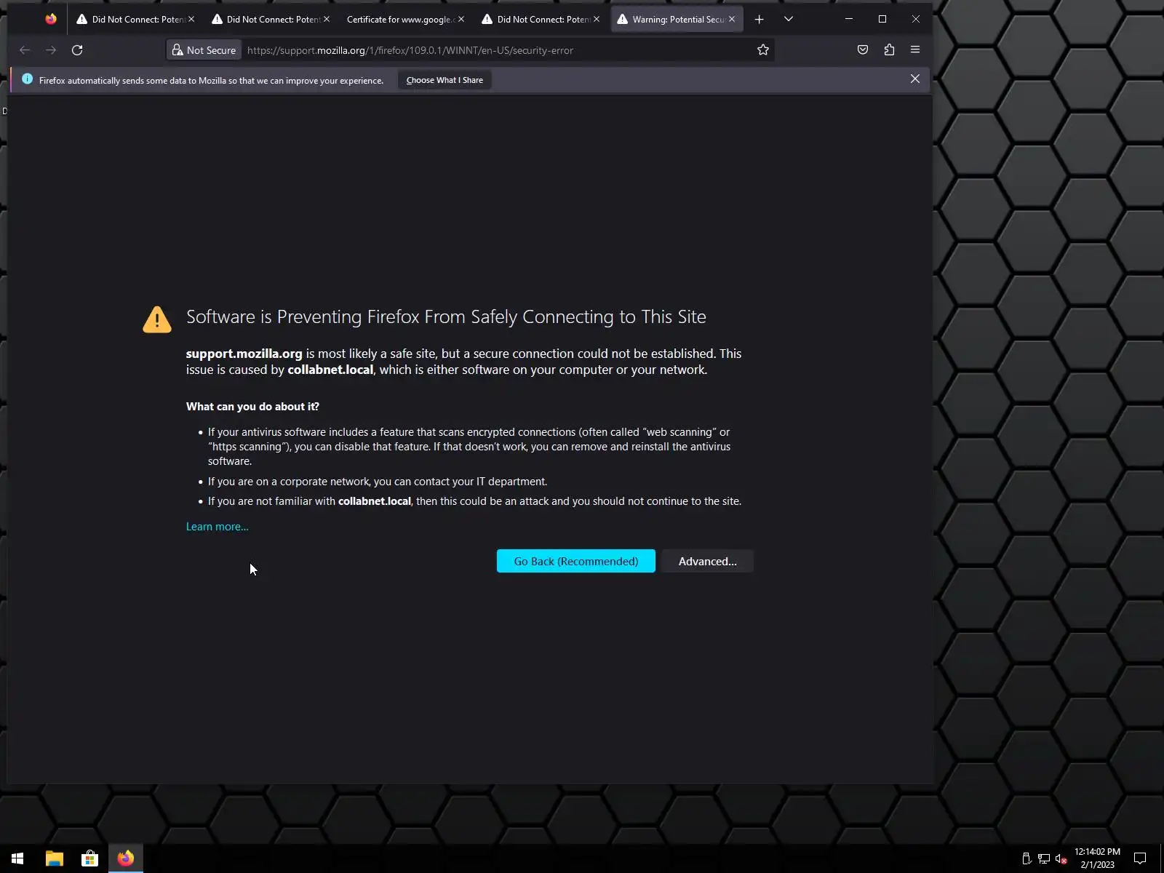The height and width of the screenshot is (873, 1164).
Task: Click the bold support.mozilla.org text
Action: click(x=244, y=354)
